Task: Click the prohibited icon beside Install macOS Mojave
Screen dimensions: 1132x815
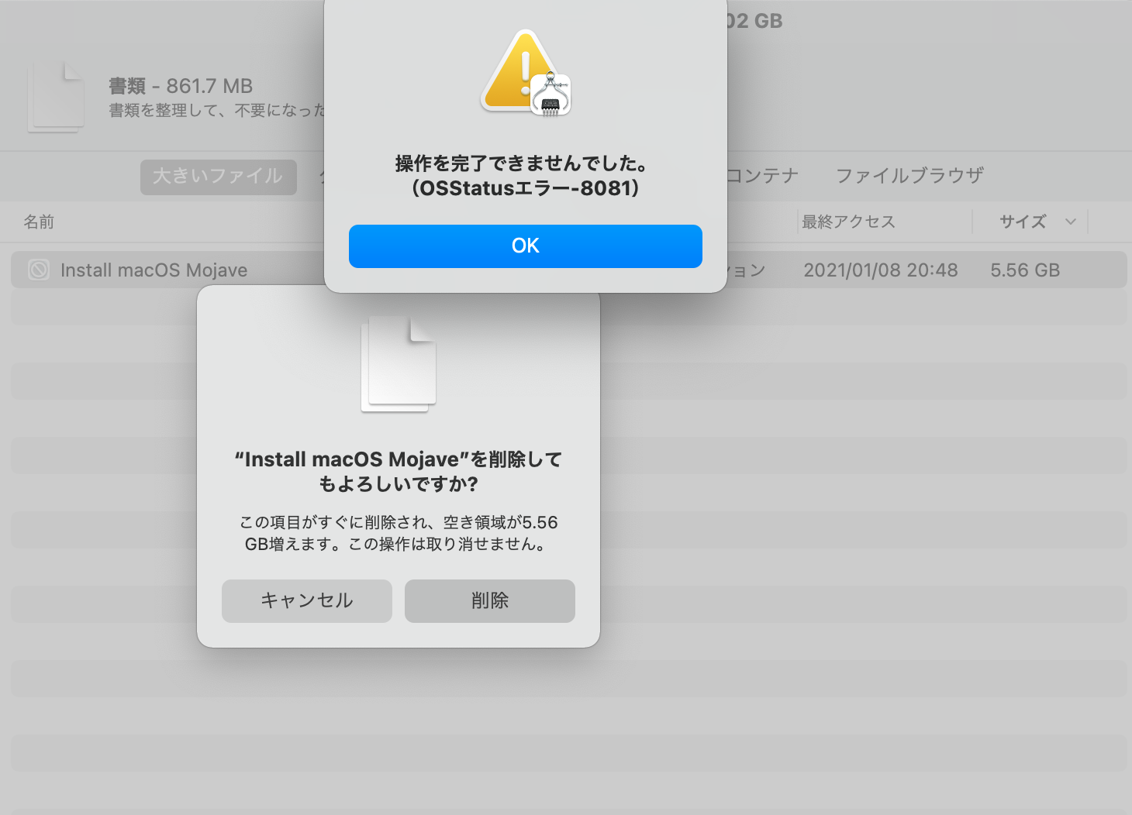Action: 39,270
